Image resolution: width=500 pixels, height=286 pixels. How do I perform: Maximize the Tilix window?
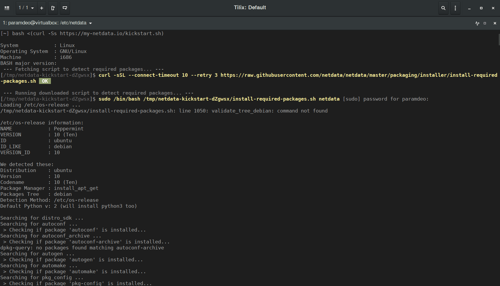coord(481,8)
